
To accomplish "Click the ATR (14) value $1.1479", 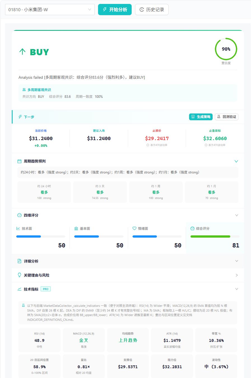I will point(172,340).
